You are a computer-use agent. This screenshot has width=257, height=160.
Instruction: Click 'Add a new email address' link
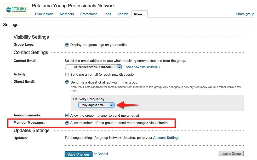pyautogui.click(x=142, y=67)
